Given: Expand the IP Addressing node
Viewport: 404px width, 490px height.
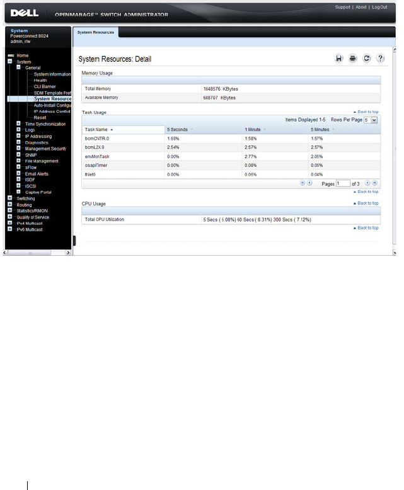Looking at the screenshot, I should click(18, 135).
